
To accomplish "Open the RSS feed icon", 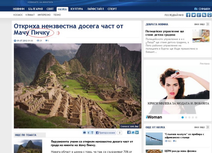I will pos(204,15).
